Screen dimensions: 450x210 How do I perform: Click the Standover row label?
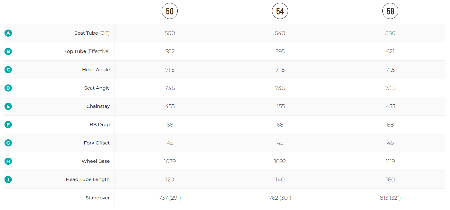tap(98, 198)
